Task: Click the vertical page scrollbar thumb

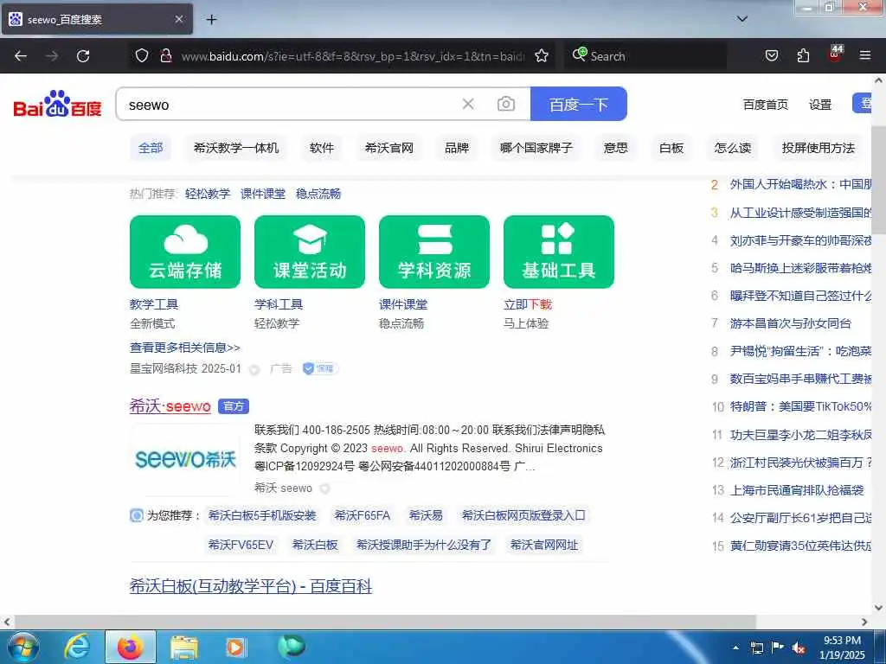Action: (879, 180)
